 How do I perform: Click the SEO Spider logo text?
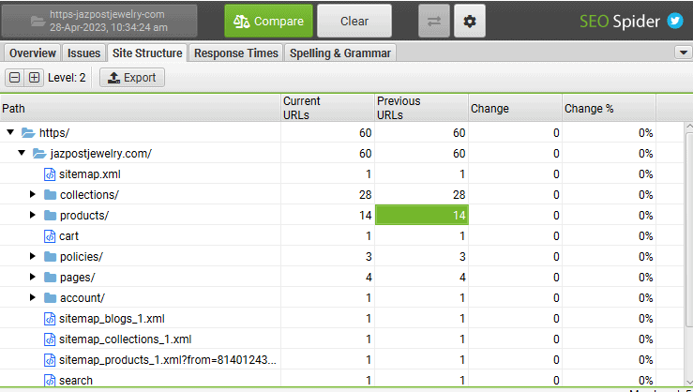pyautogui.click(x=620, y=21)
